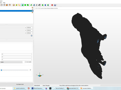Click the black striped triangle icon
Screen dimensions: 121x90
point(39,5)
